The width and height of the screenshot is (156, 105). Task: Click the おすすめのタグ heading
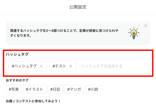pos(17,80)
